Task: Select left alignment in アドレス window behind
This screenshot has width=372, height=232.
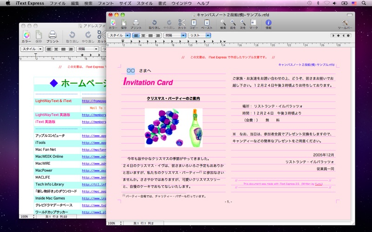Action: (x=49, y=49)
